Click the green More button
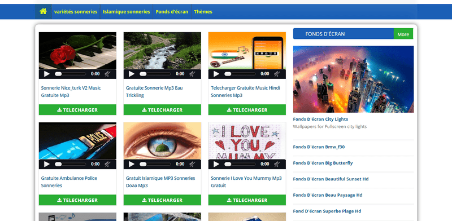Image resolution: width=452 pixels, height=221 pixels. (403, 34)
